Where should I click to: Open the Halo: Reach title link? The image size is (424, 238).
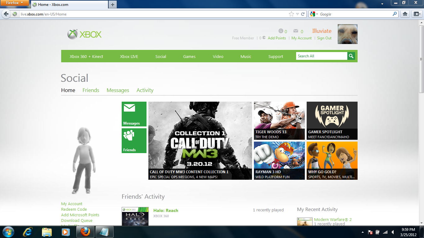166,210
